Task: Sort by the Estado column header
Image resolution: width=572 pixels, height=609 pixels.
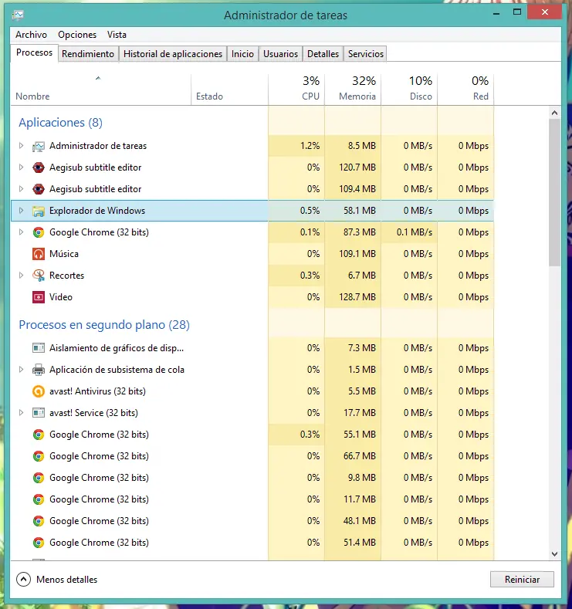Action: pos(229,90)
